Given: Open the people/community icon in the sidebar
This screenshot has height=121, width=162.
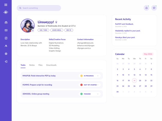Looking at the screenshot, I should coord(6,46).
